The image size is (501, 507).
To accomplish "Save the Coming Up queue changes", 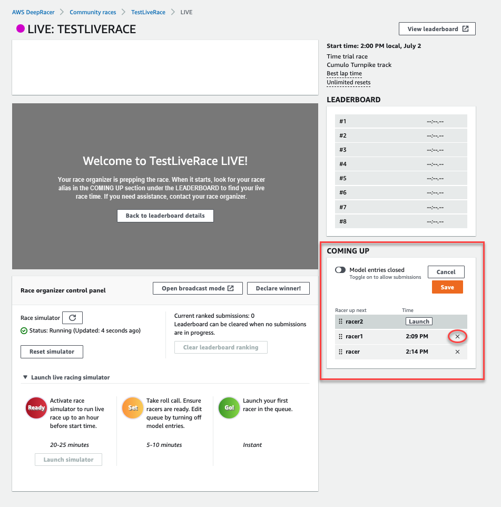I will click(x=447, y=287).
